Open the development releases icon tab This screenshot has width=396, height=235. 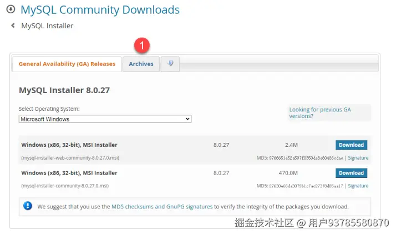pos(170,64)
